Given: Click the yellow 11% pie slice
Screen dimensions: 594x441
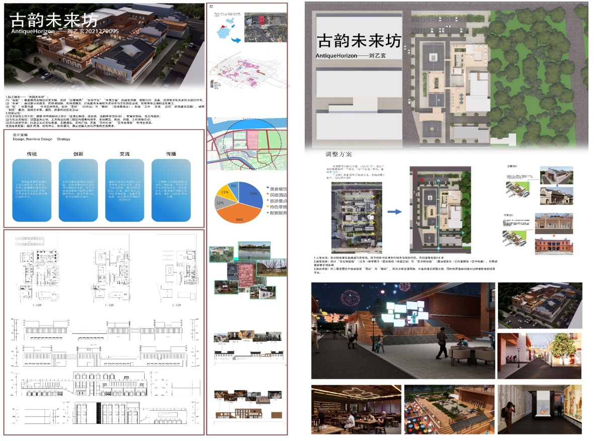Looking at the screenshot, I should point(225,192).
